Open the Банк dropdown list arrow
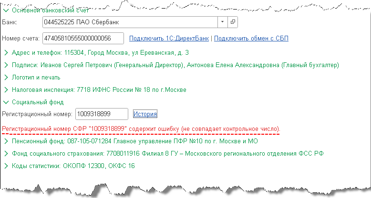Viewport: 371px width, 198px height. [222, 22]
